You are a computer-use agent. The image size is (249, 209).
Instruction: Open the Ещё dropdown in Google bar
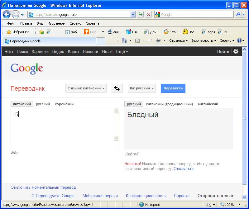[122, 52]
